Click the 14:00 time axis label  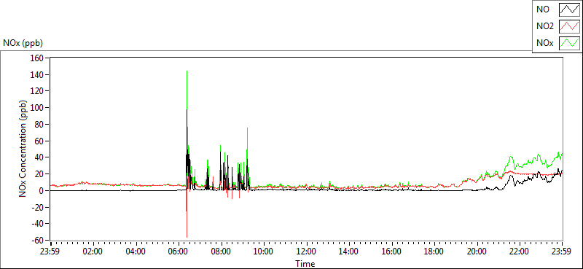(349, 251)
